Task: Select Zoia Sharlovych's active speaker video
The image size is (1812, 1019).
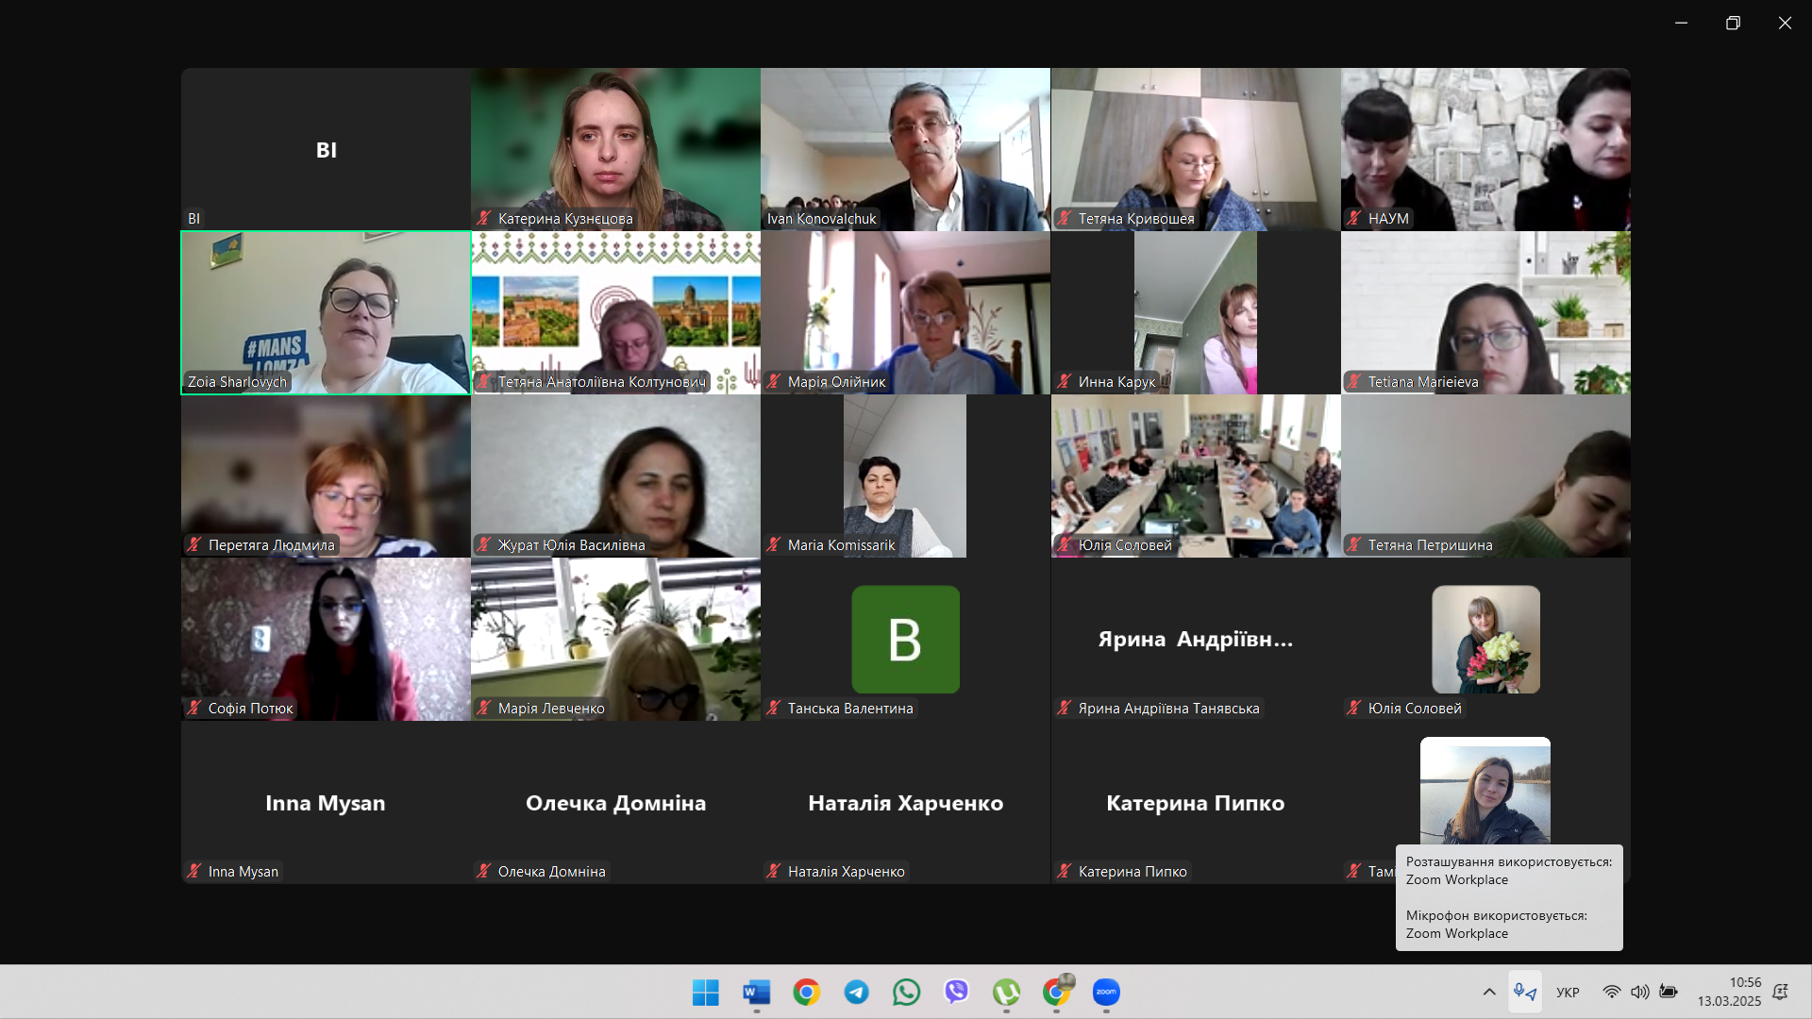Action: click(x=326, y=312)
